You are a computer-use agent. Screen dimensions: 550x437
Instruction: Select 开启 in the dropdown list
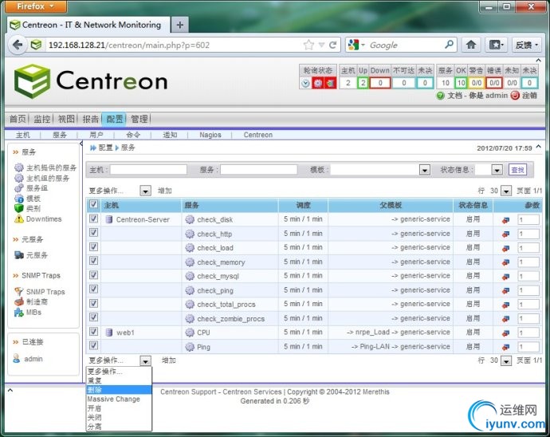coord(119,408)
